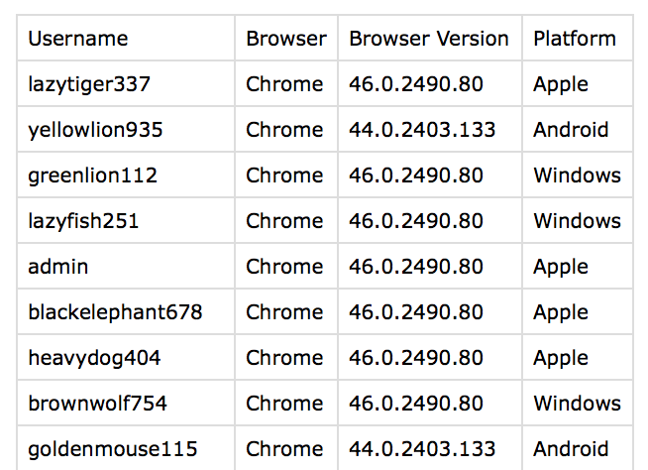Click the Platform column header

578,38
